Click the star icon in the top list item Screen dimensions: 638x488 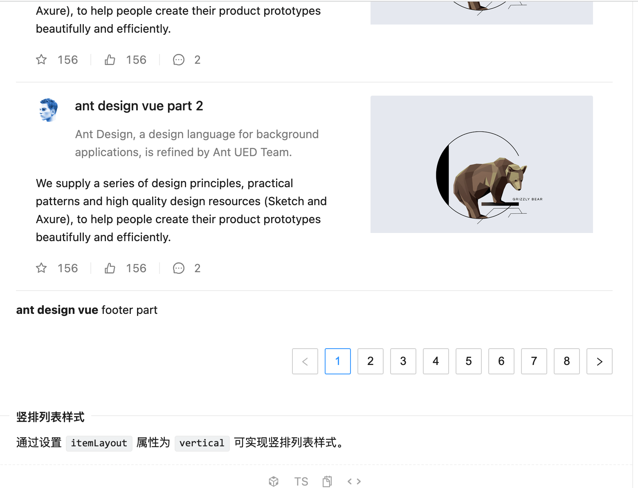[x=41, y=60]
